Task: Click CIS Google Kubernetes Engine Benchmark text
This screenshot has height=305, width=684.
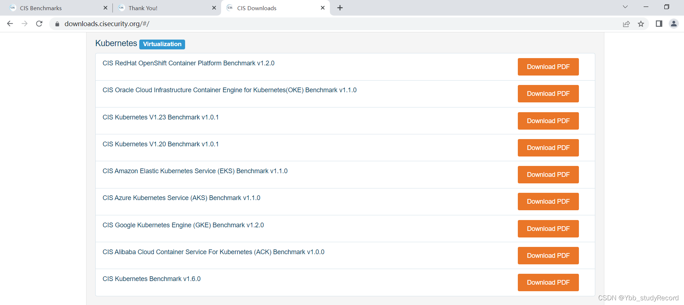Action: click(183, 225)
